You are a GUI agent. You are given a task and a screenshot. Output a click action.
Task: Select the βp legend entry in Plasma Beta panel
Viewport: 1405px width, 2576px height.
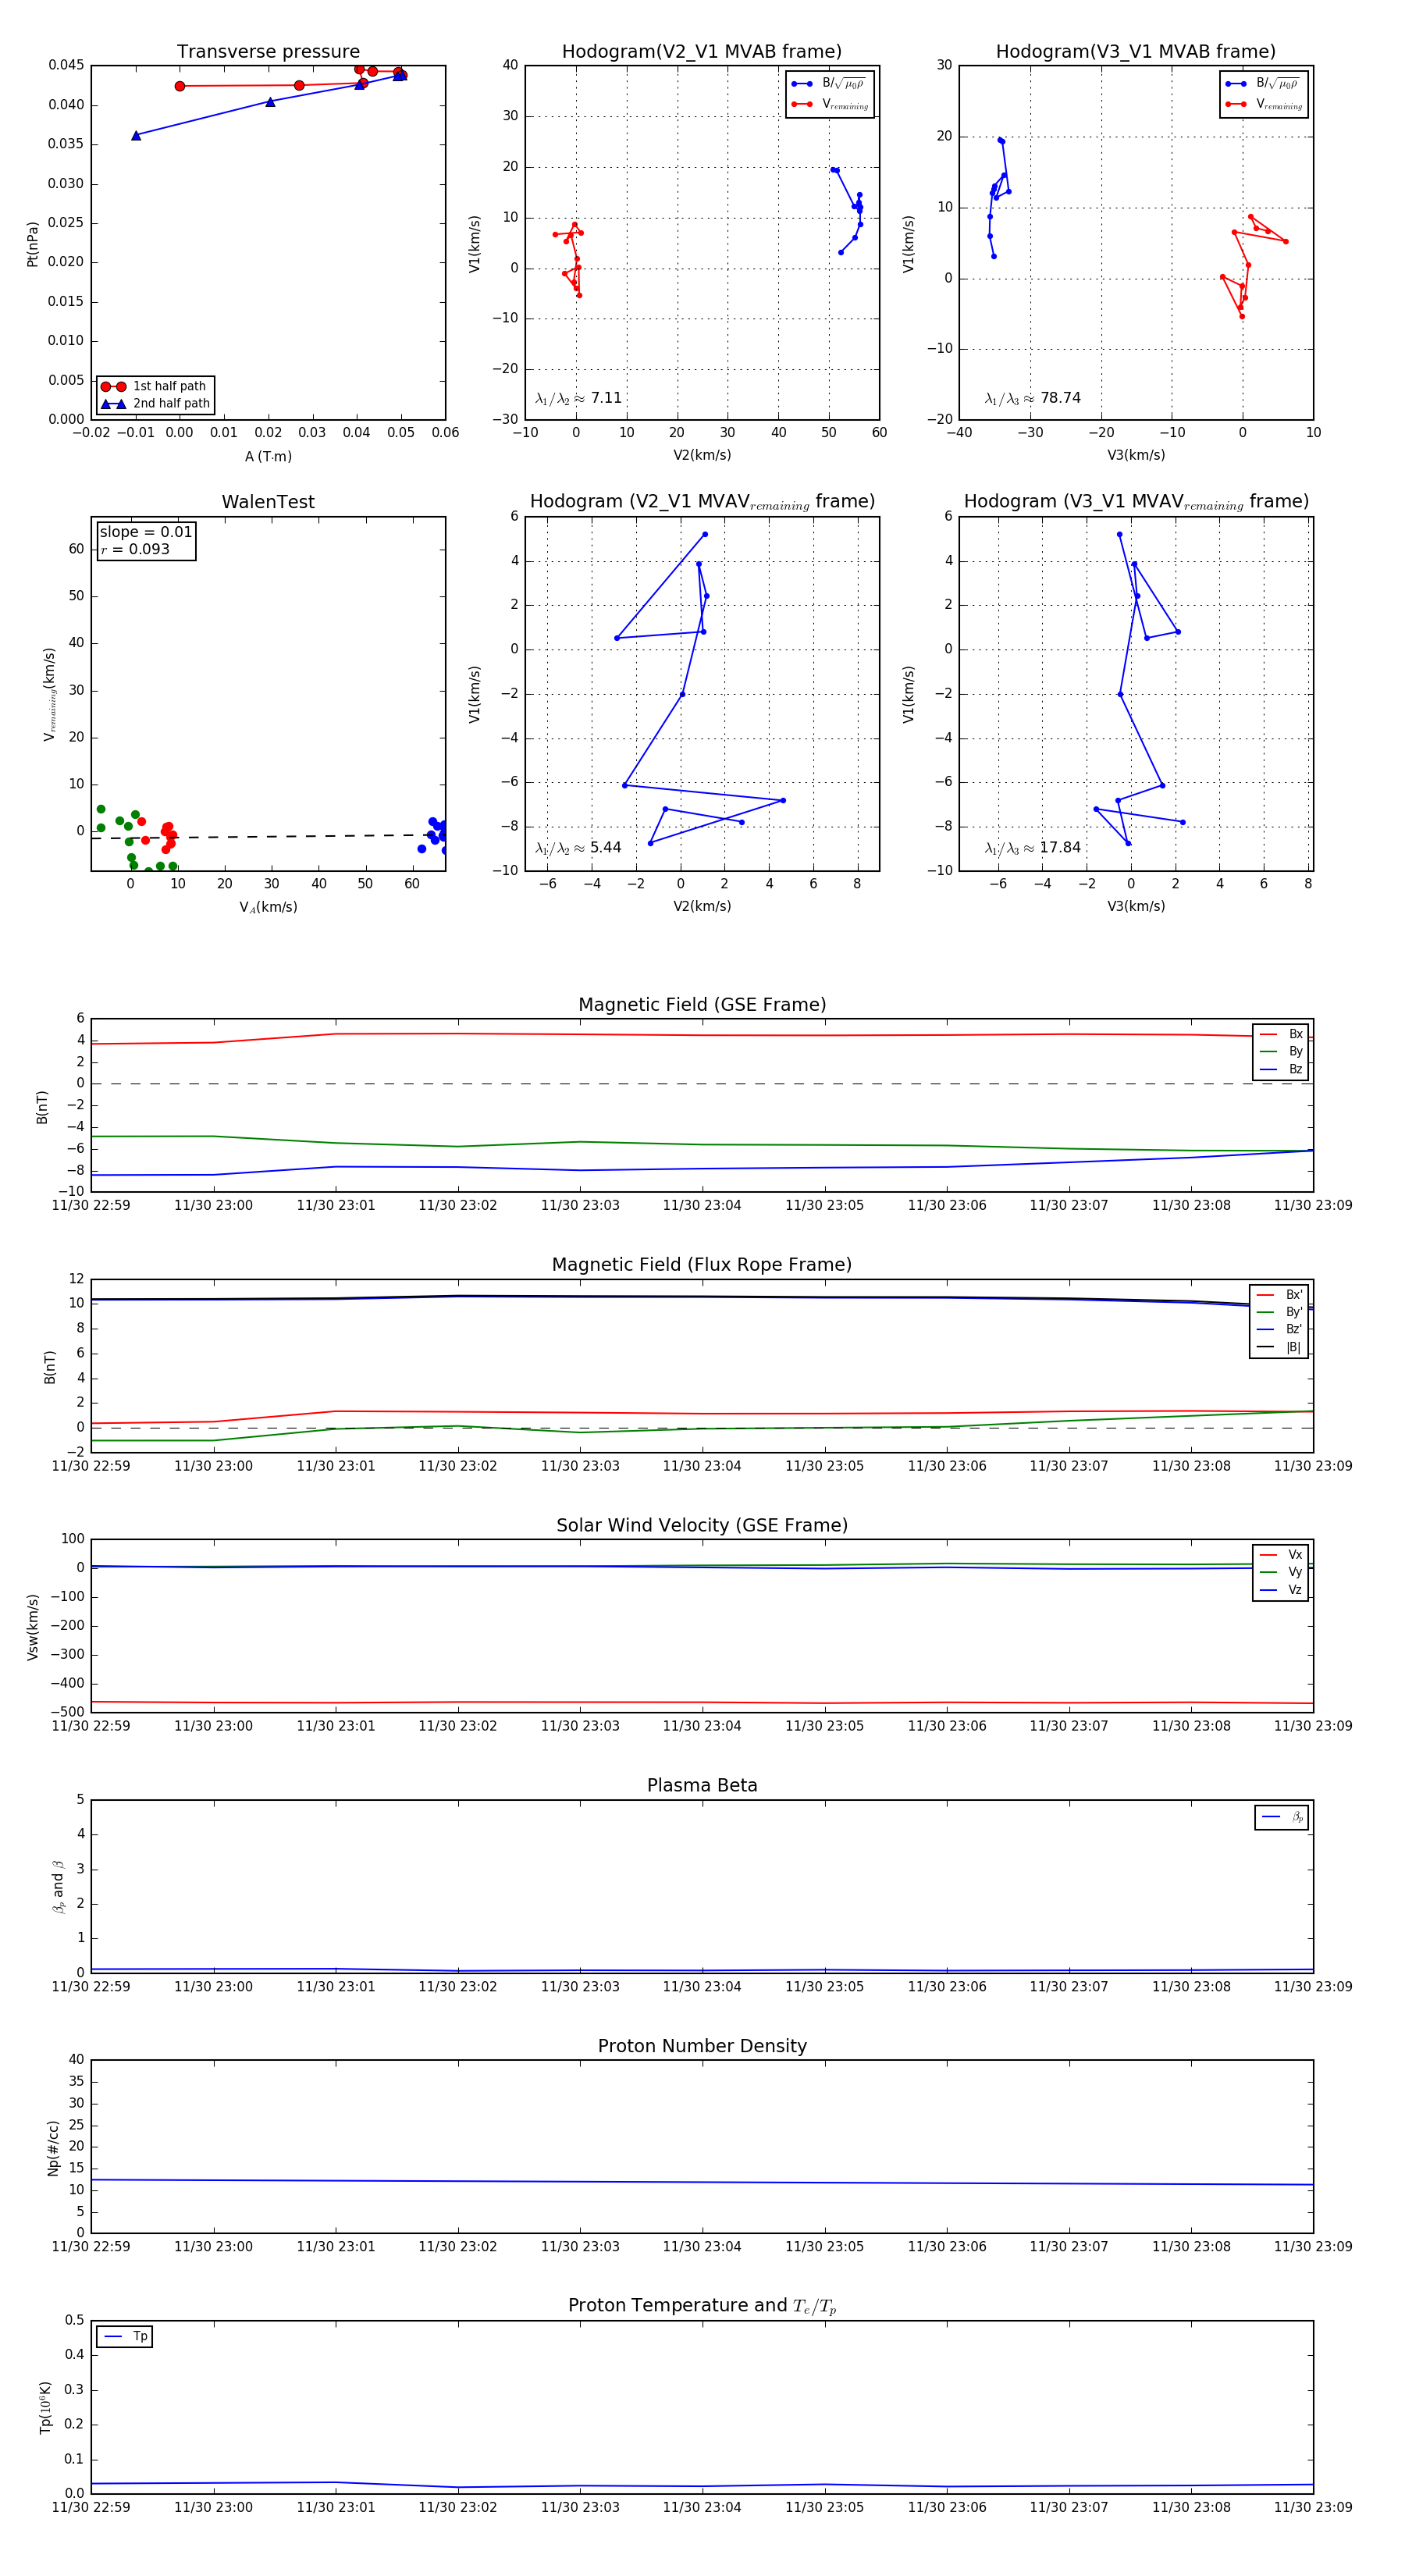[x=1283, y=1817]
